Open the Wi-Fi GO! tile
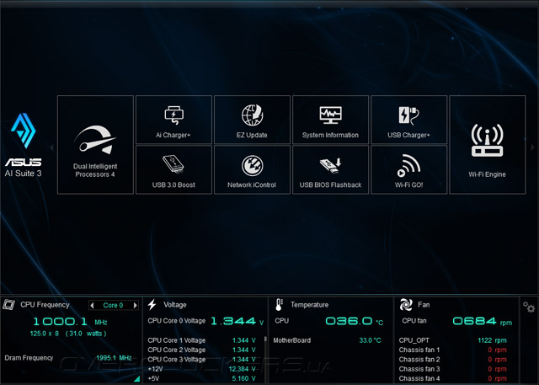 coord(408,170)
